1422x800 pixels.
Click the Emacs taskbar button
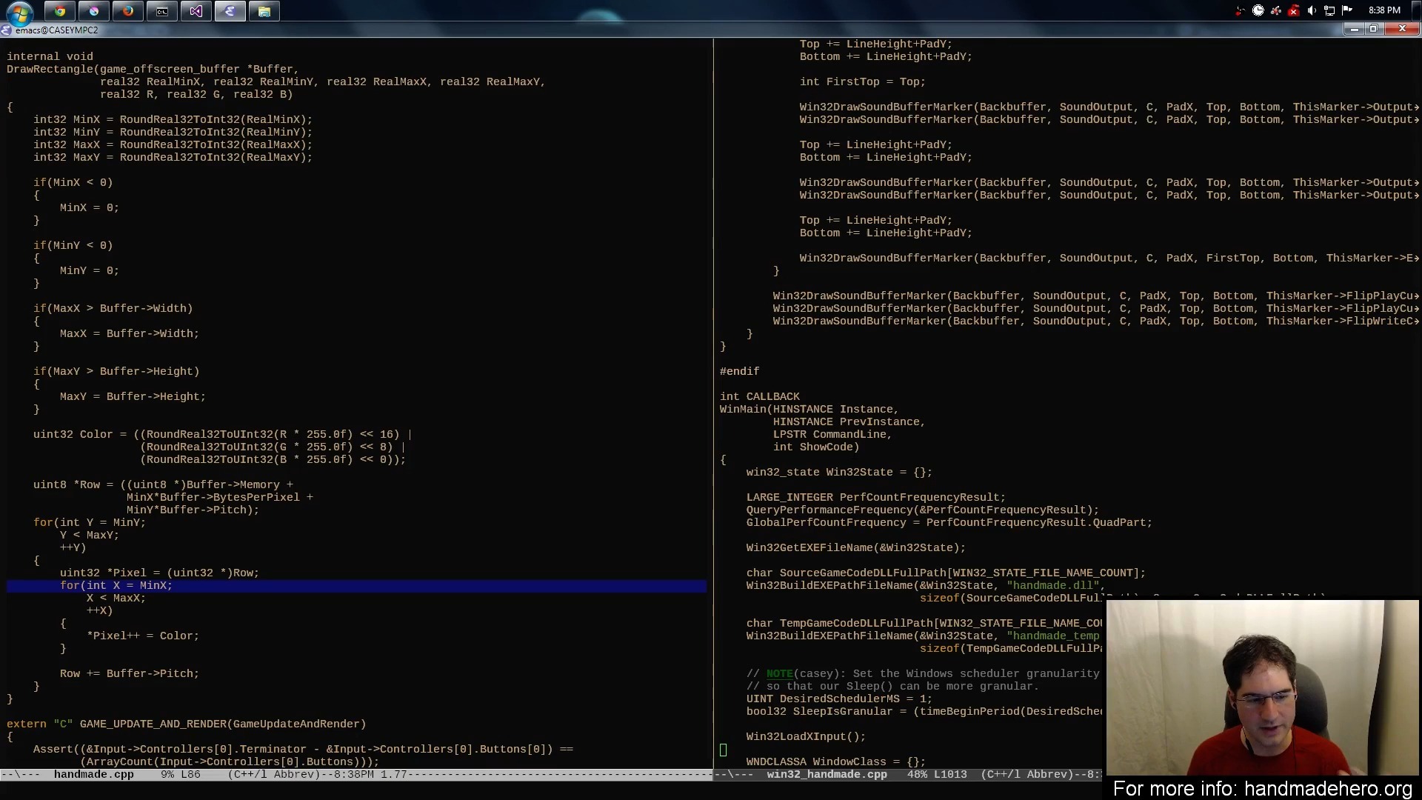230,11
